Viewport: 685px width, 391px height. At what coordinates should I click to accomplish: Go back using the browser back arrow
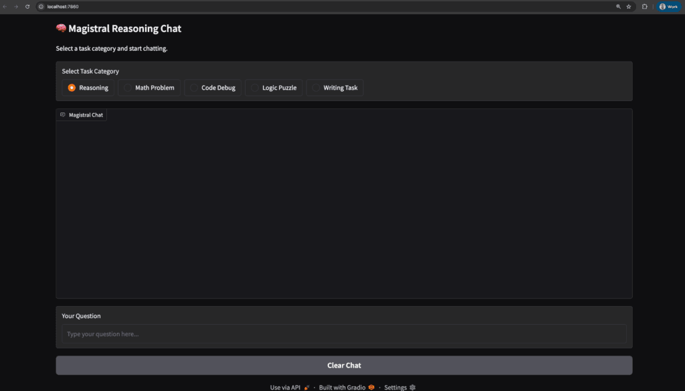5,7
